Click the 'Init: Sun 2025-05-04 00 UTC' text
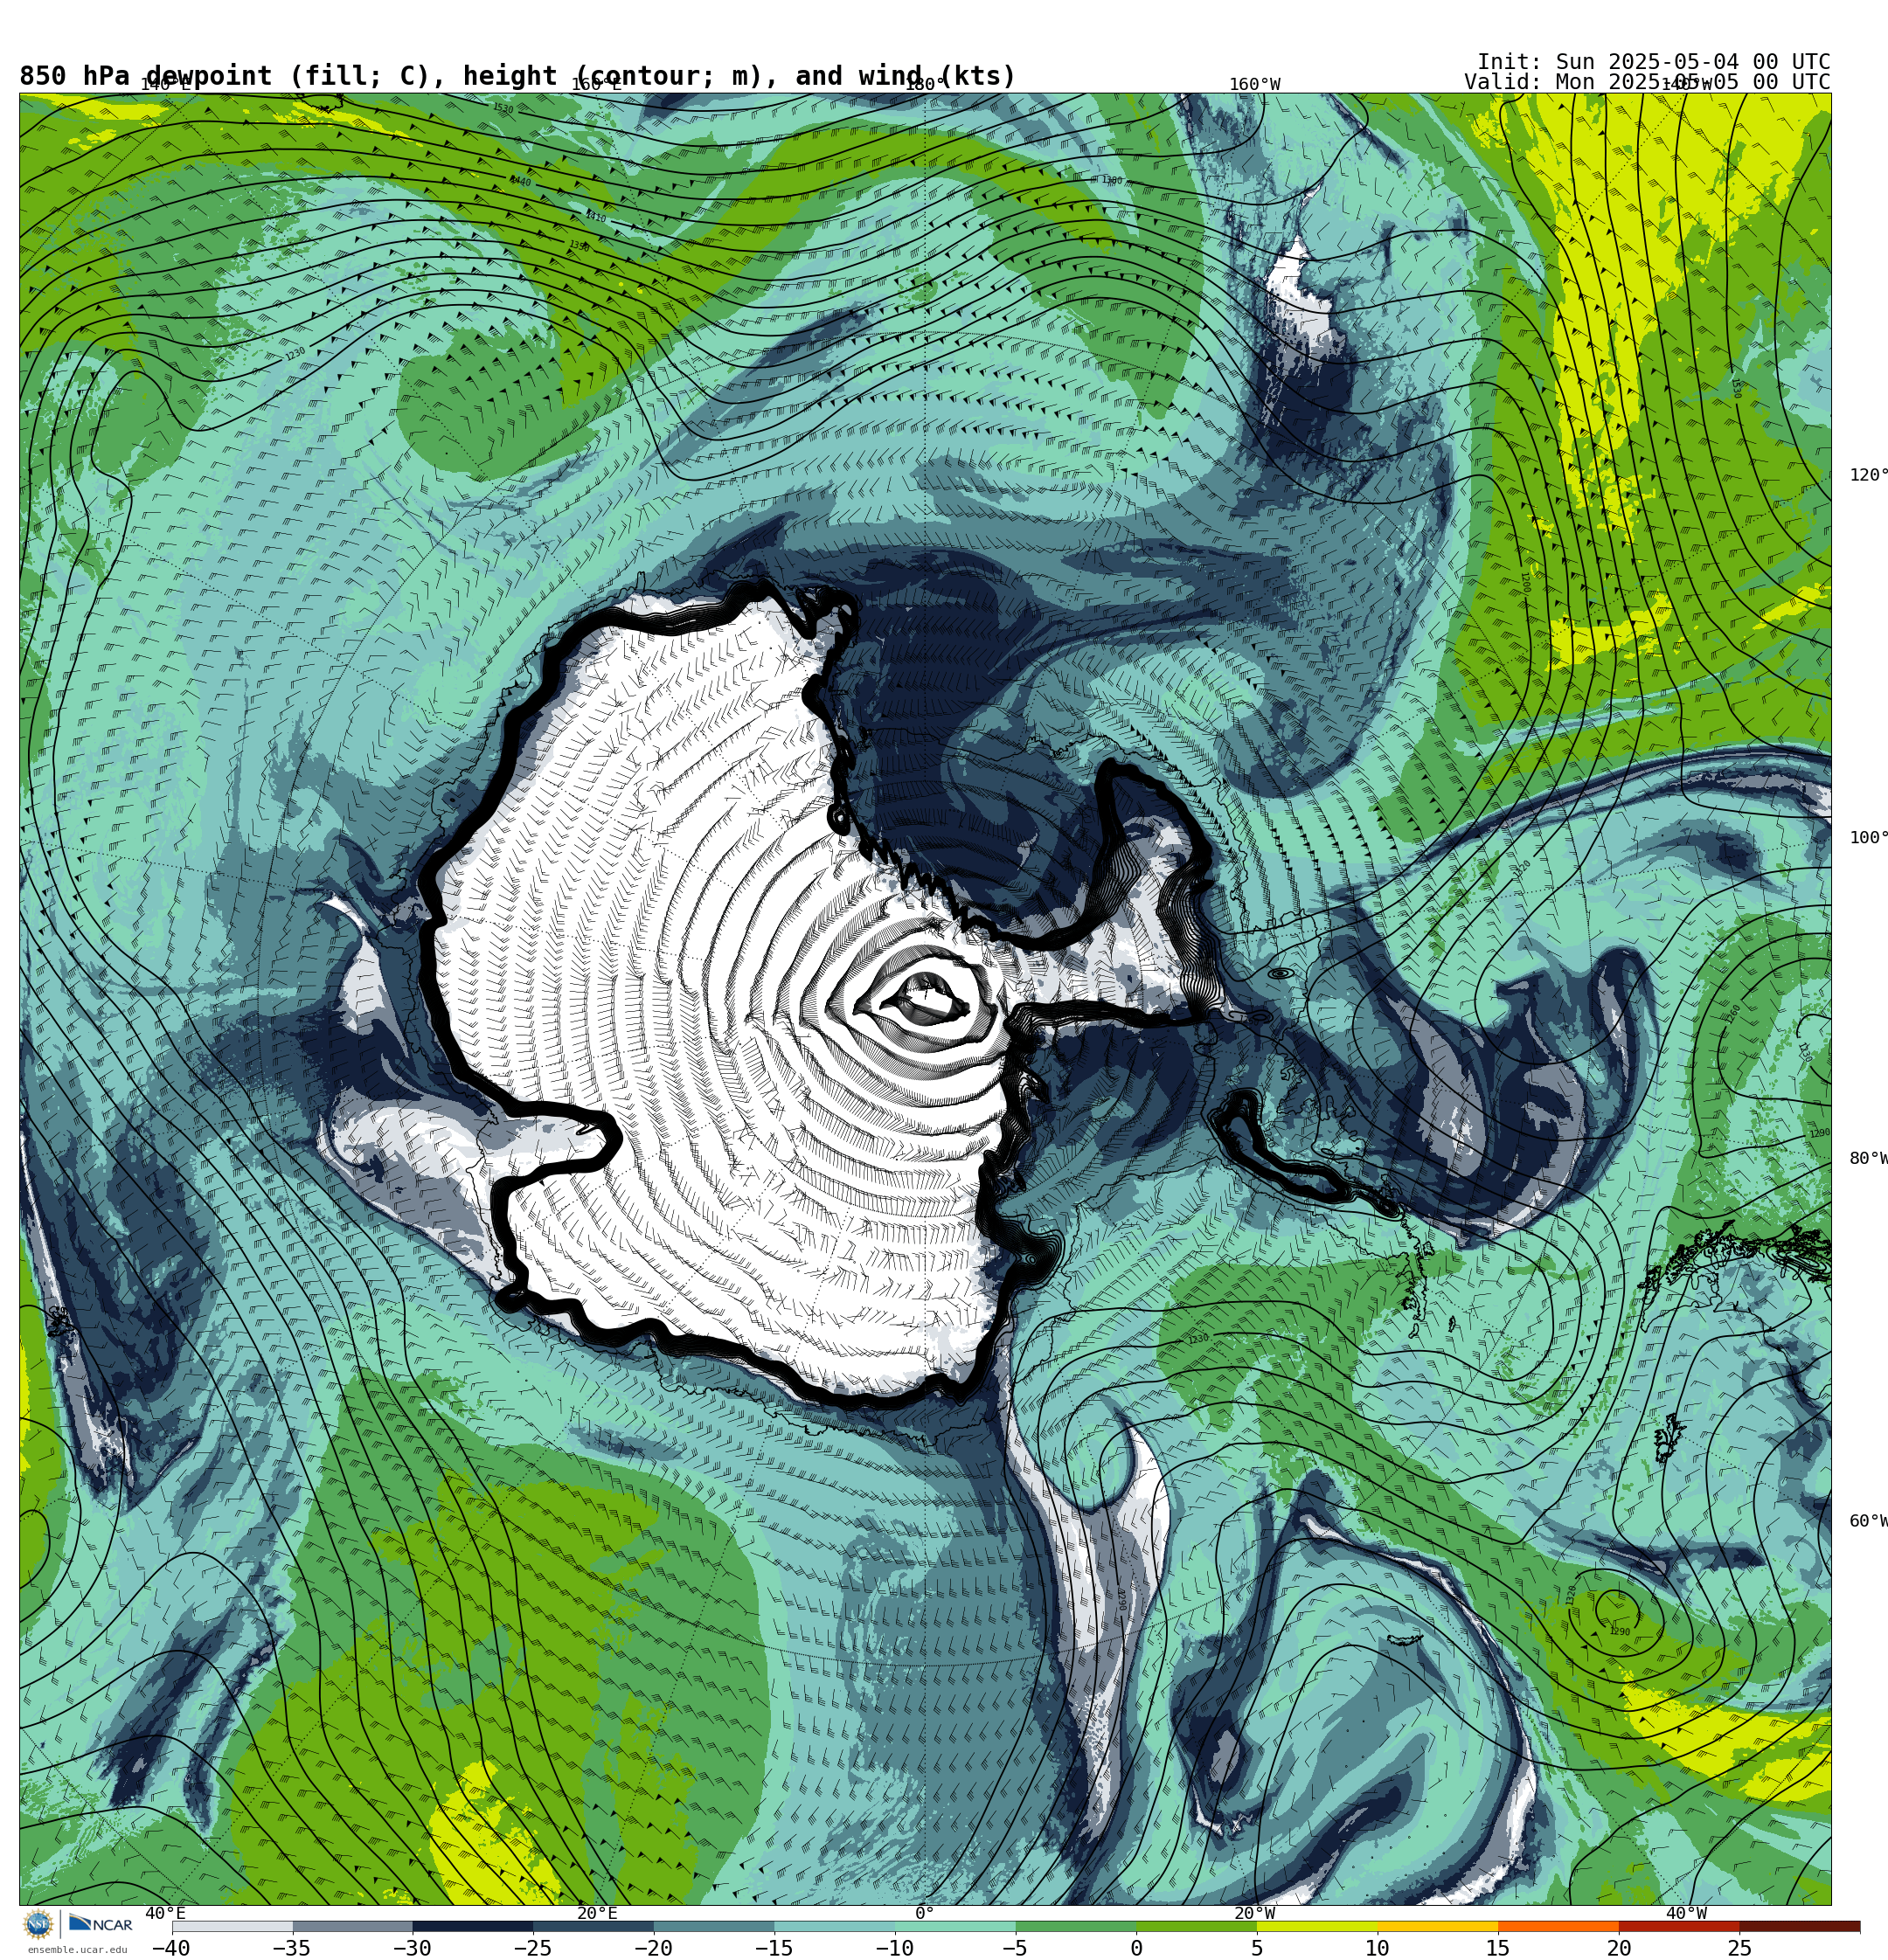Screen dimensions: 1888x1960 [x=1654, y=62]
